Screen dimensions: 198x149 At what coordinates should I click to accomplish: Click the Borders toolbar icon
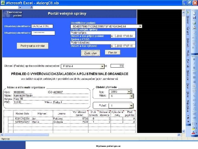click(x=193, y=124)
